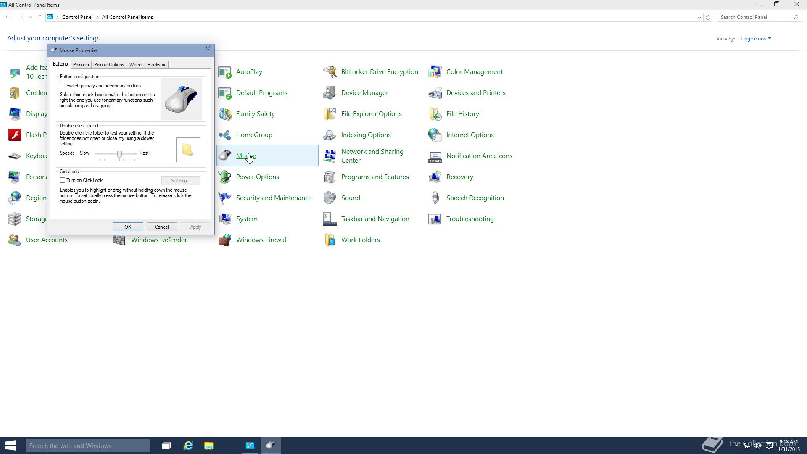Screen dimensions: 807x454
Task: Click the Mouse item icon
Action: [x=225, y=156]
